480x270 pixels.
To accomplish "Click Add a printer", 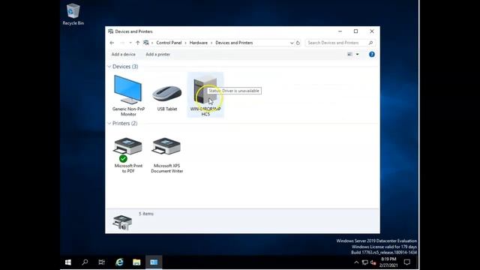I will click(158, 55).
